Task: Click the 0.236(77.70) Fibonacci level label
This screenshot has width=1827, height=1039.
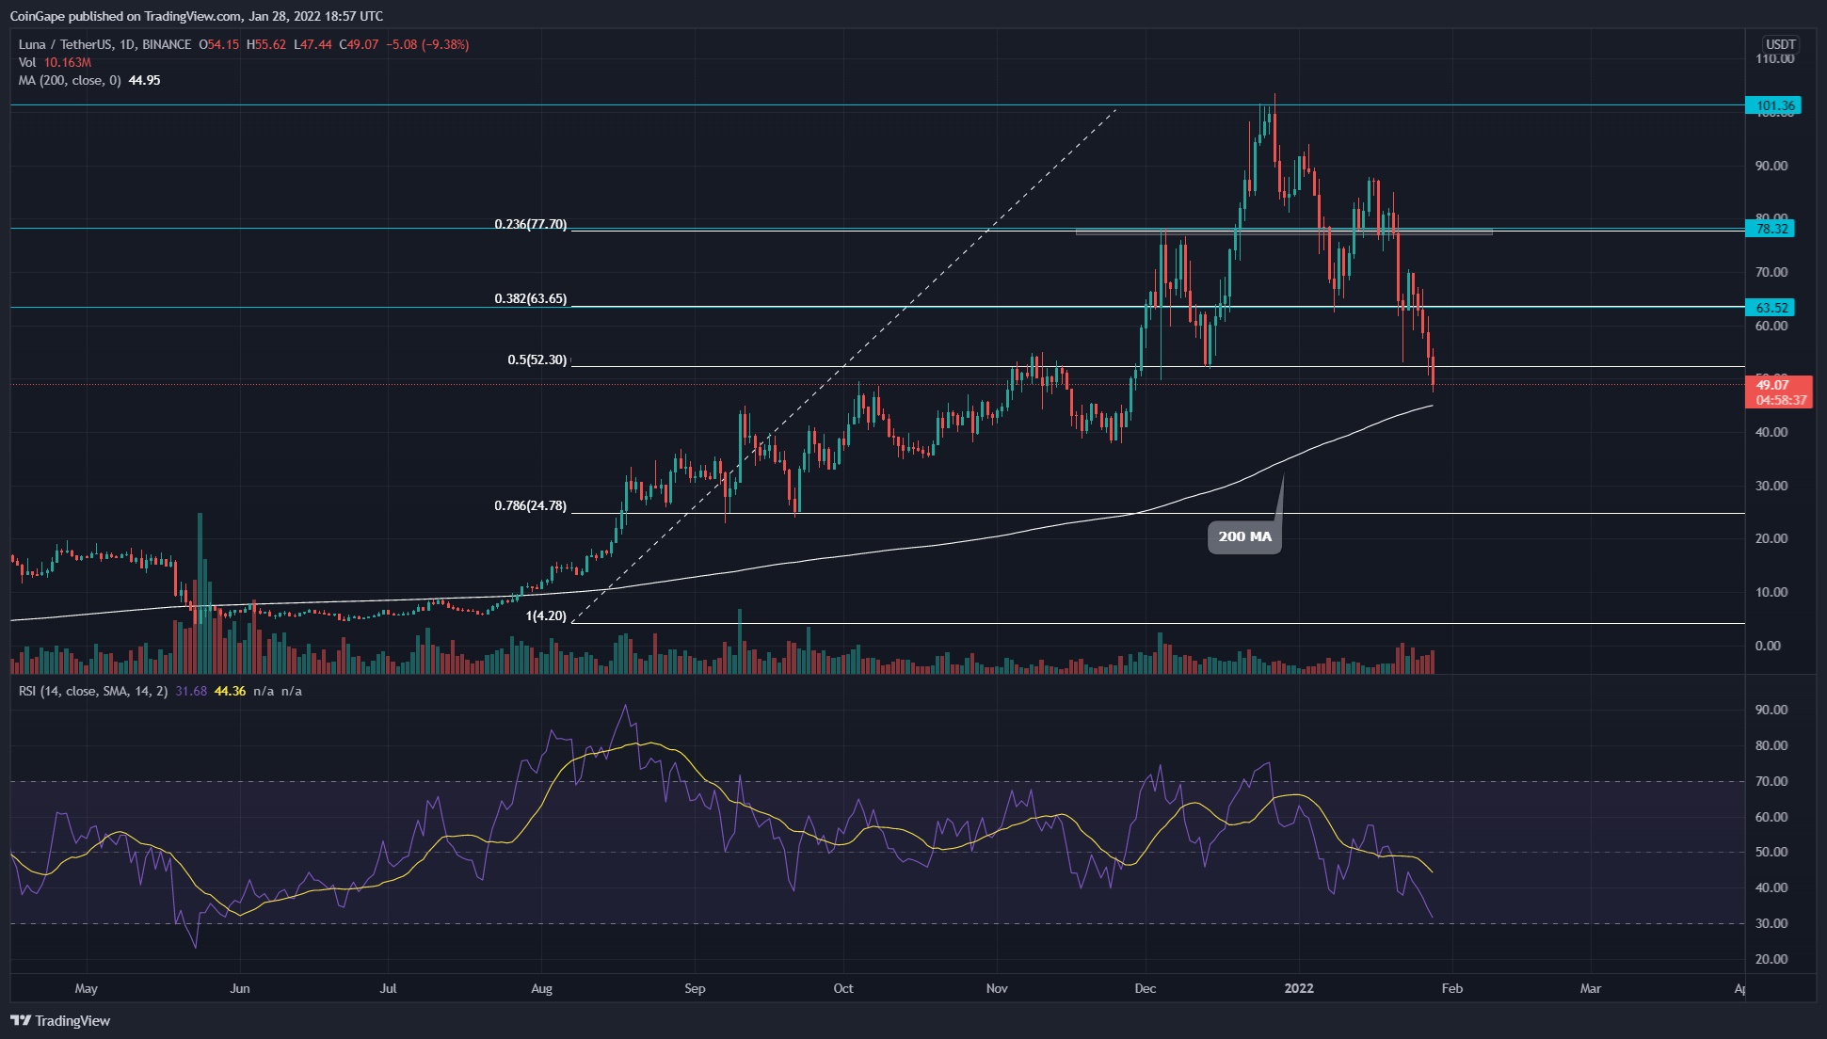Action: (531, 225)
